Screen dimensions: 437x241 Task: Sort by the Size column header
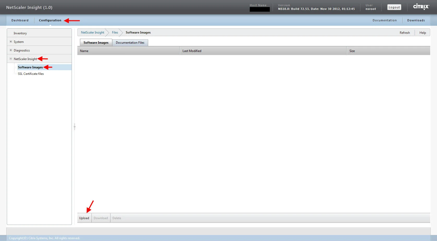point(388,51)
